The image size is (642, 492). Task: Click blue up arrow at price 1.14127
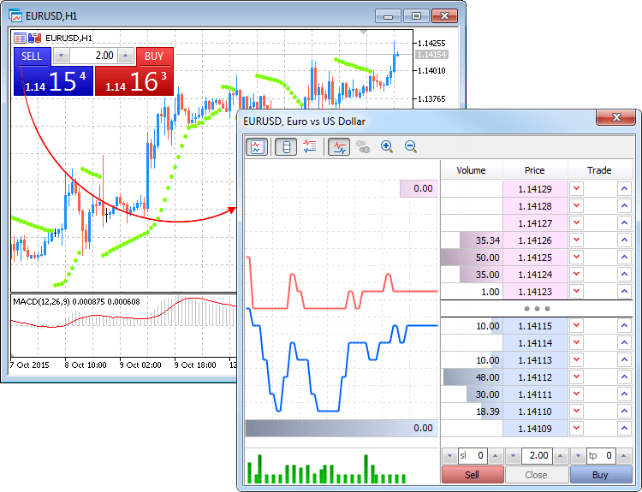(624, 223)
